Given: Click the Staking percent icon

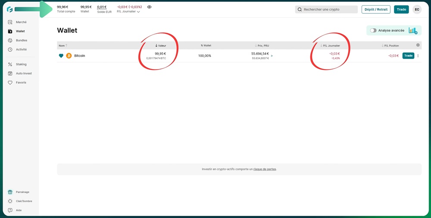Looking at the screenshot, I should [10, 64].
